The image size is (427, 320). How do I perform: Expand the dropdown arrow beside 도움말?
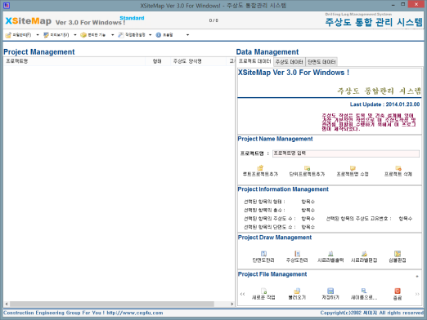pos(187,35)
